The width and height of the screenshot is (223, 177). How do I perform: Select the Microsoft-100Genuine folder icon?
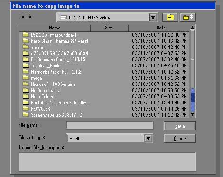click(x=26, y=84)
